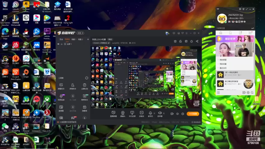Click the 精彩世界 banner in YY
Screen dimensions: 265x149
click(235, 39)
